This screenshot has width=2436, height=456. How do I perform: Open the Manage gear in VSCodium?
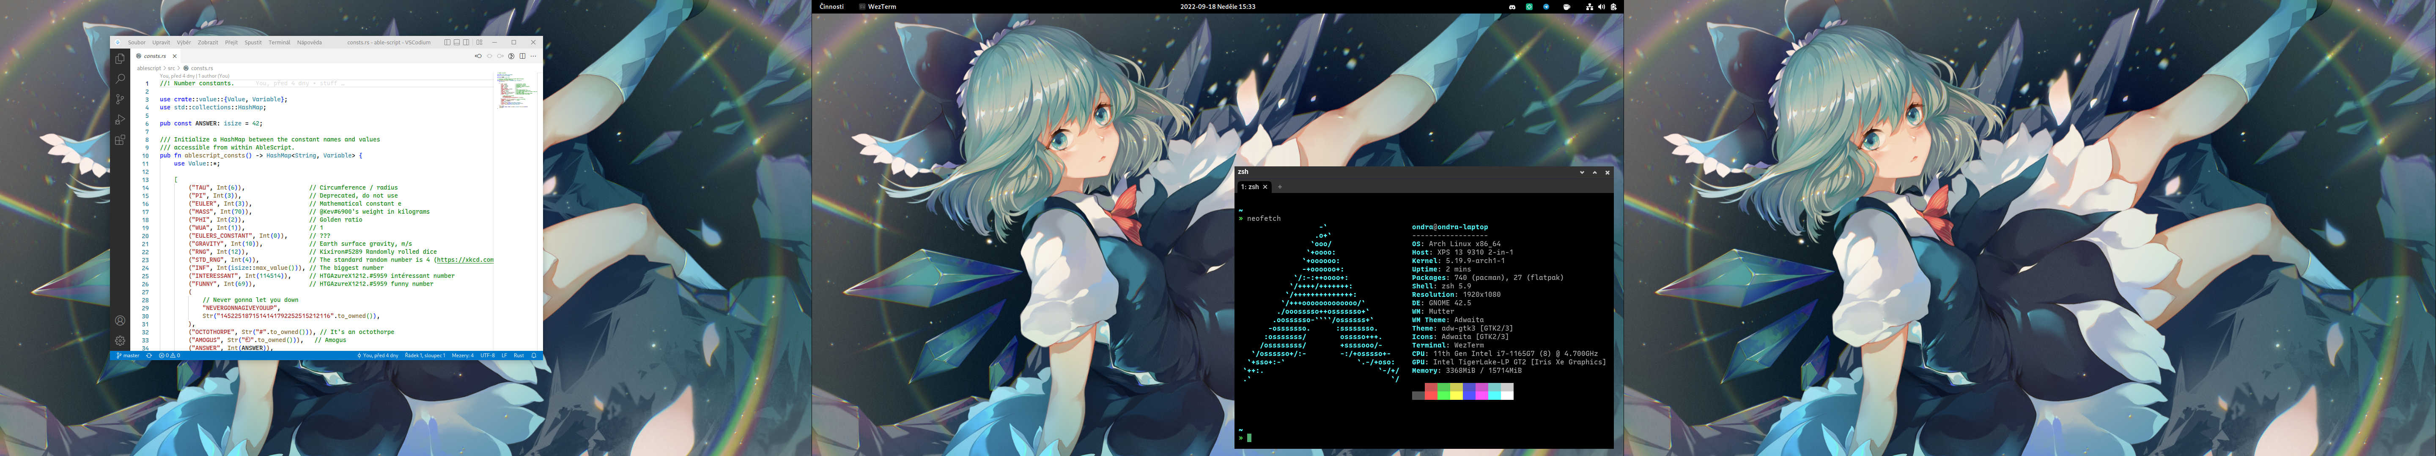[x=120, y=341]
